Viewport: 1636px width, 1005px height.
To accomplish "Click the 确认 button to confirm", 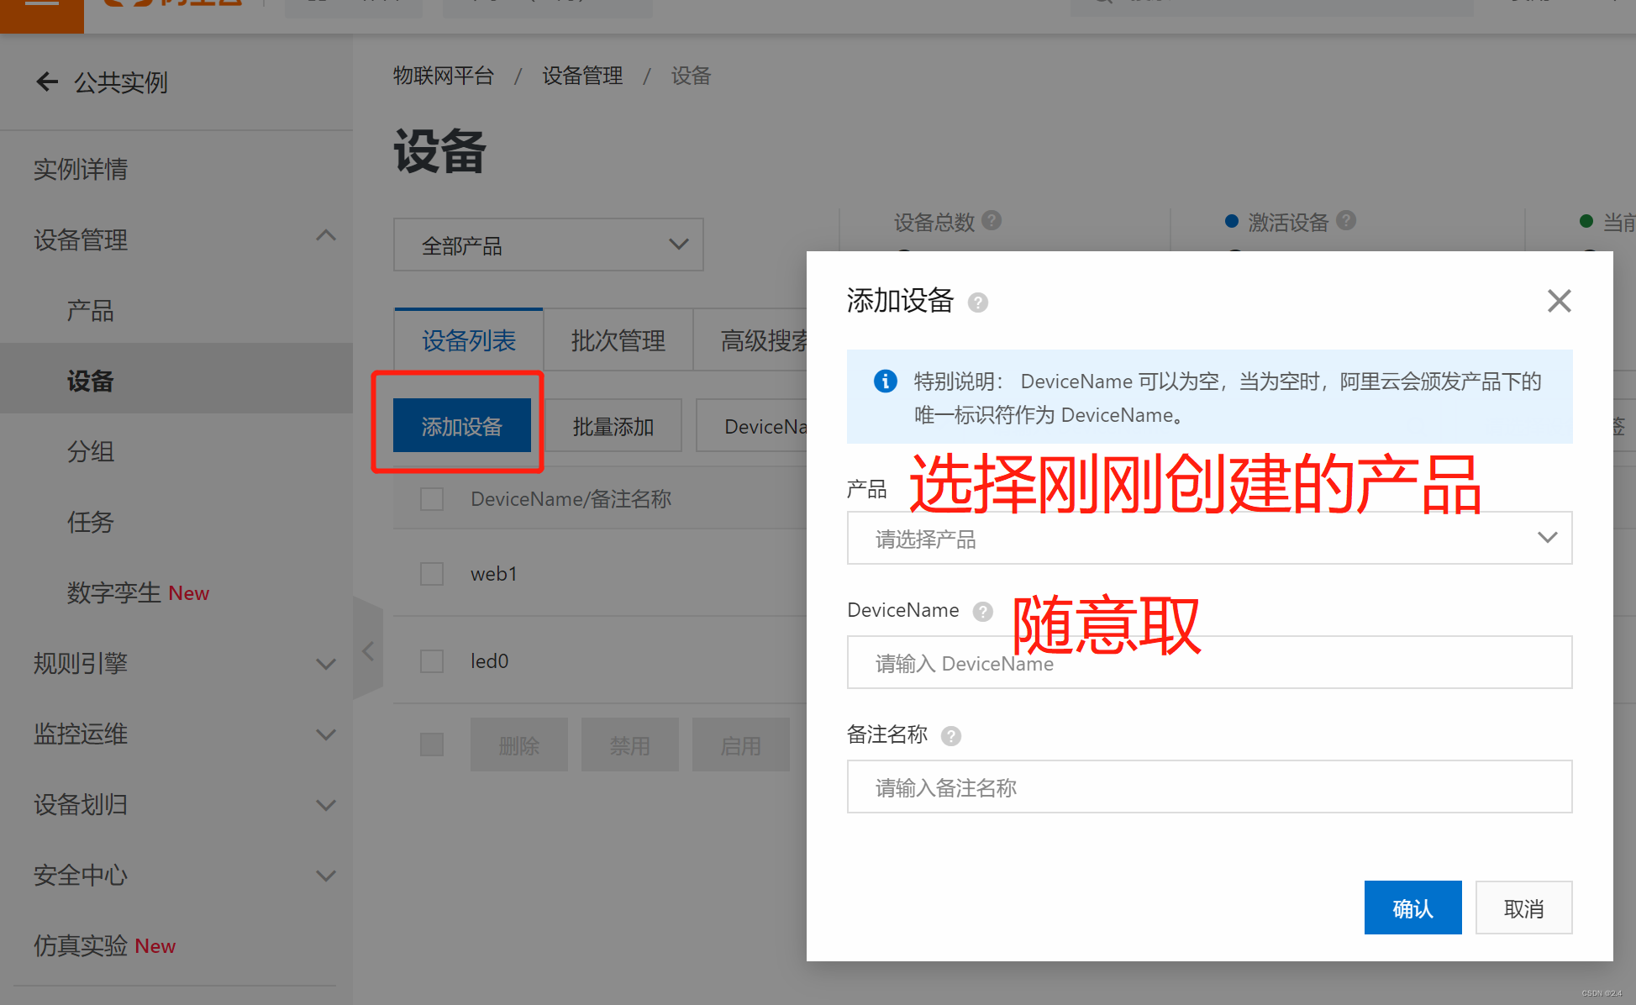I will [1412, 908].
